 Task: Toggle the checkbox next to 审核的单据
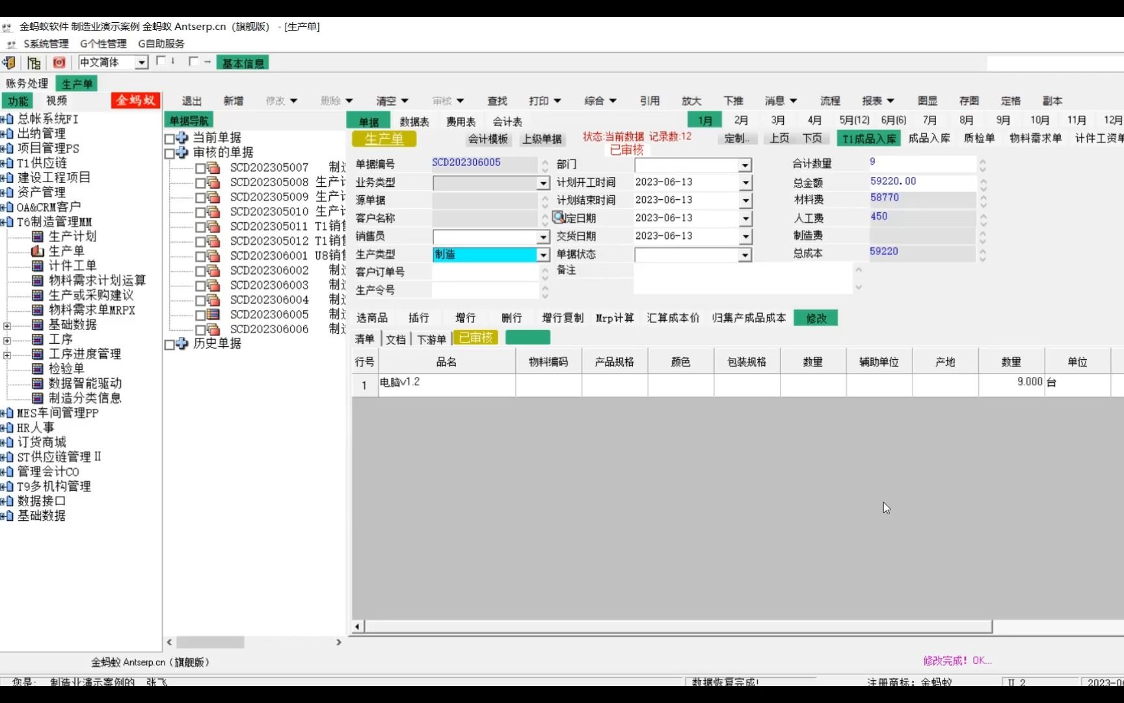(170, 154)
